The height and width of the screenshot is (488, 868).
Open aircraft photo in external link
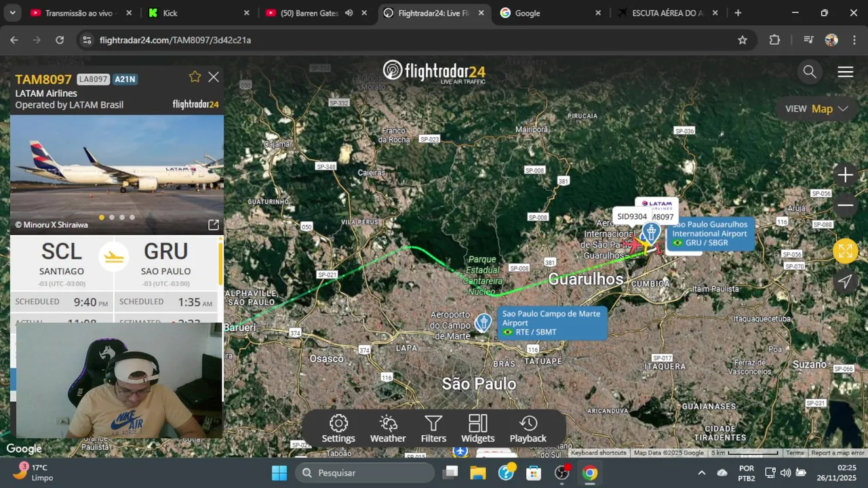(x=213, y=224)
